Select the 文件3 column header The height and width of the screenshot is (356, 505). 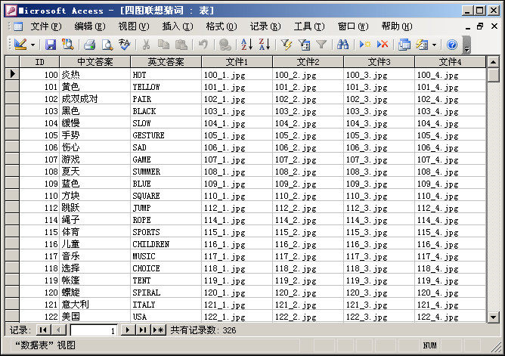coord(379,61)
